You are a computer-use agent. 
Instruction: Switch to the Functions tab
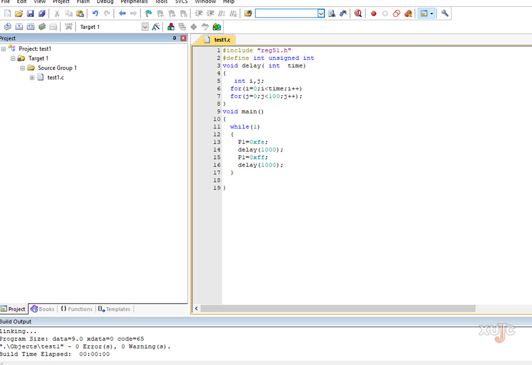[x=77, y=309]
